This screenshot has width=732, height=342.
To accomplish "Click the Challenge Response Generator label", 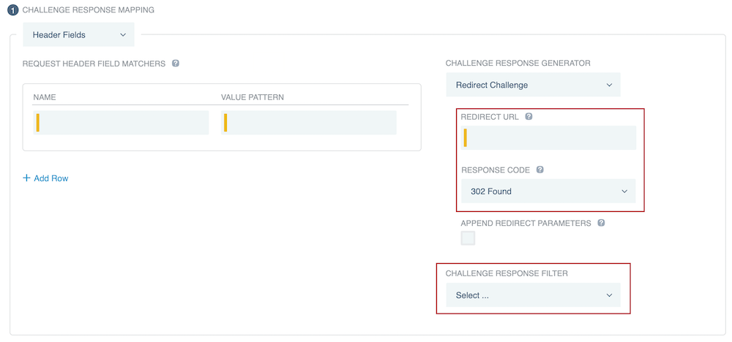I will [518, 64].
